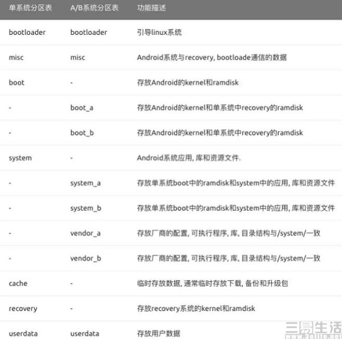This screenshot has height=339, width=342.
Task: Click the description in the boot_b row
Action: click(220, 133)
